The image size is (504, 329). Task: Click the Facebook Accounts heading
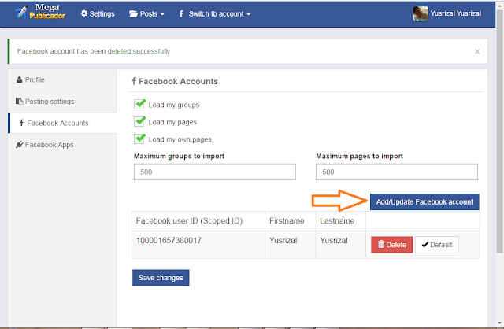(x=175, y=81)
